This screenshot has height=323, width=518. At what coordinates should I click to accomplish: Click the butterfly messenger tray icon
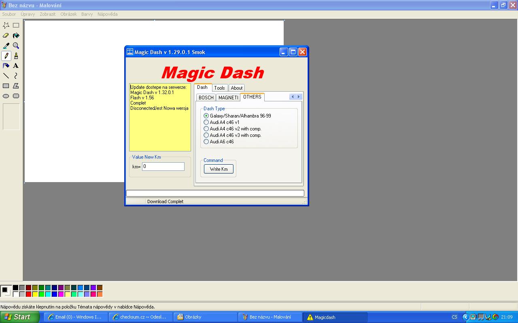[488, 317]
